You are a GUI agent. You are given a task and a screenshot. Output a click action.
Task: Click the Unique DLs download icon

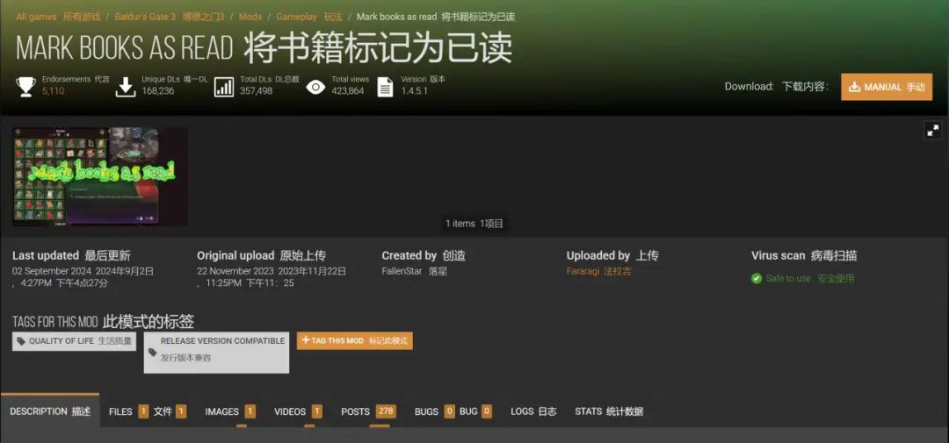(x=126, y=87)
